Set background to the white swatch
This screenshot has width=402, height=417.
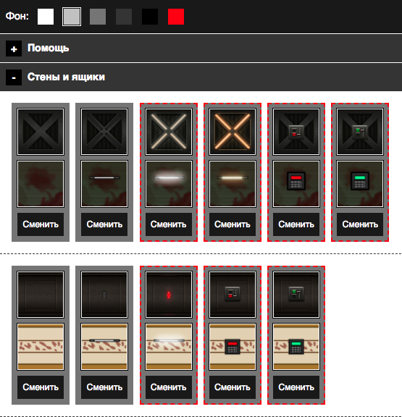(46, 17)
